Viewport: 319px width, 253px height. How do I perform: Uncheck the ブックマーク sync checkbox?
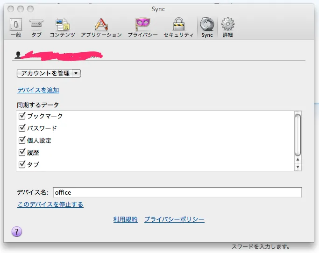pos(21,116)
